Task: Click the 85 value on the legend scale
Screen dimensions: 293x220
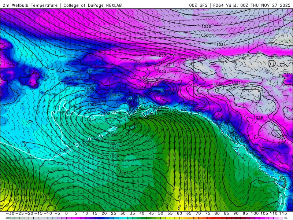Action: pos(226,213)
